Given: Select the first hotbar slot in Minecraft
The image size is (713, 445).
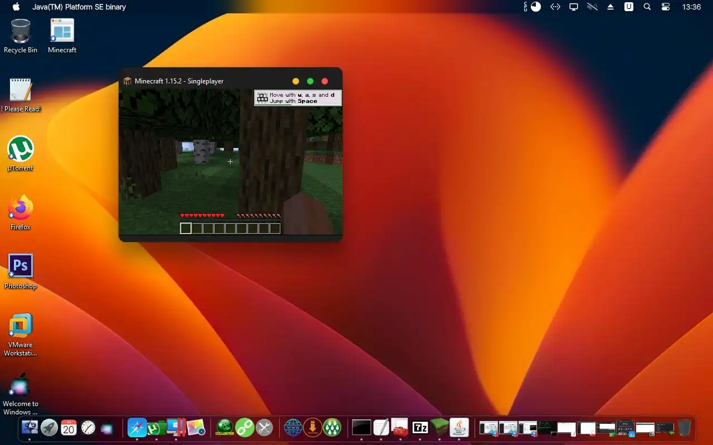Looking at the screenshot, I should (x=186, y=228).
